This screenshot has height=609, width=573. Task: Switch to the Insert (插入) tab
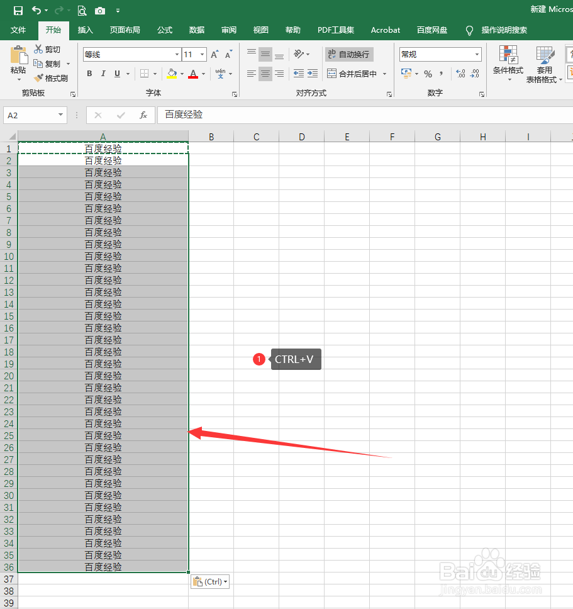pos(85,30)
